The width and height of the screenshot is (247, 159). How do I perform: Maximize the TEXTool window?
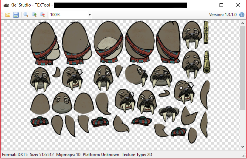[x=221, y=5]
